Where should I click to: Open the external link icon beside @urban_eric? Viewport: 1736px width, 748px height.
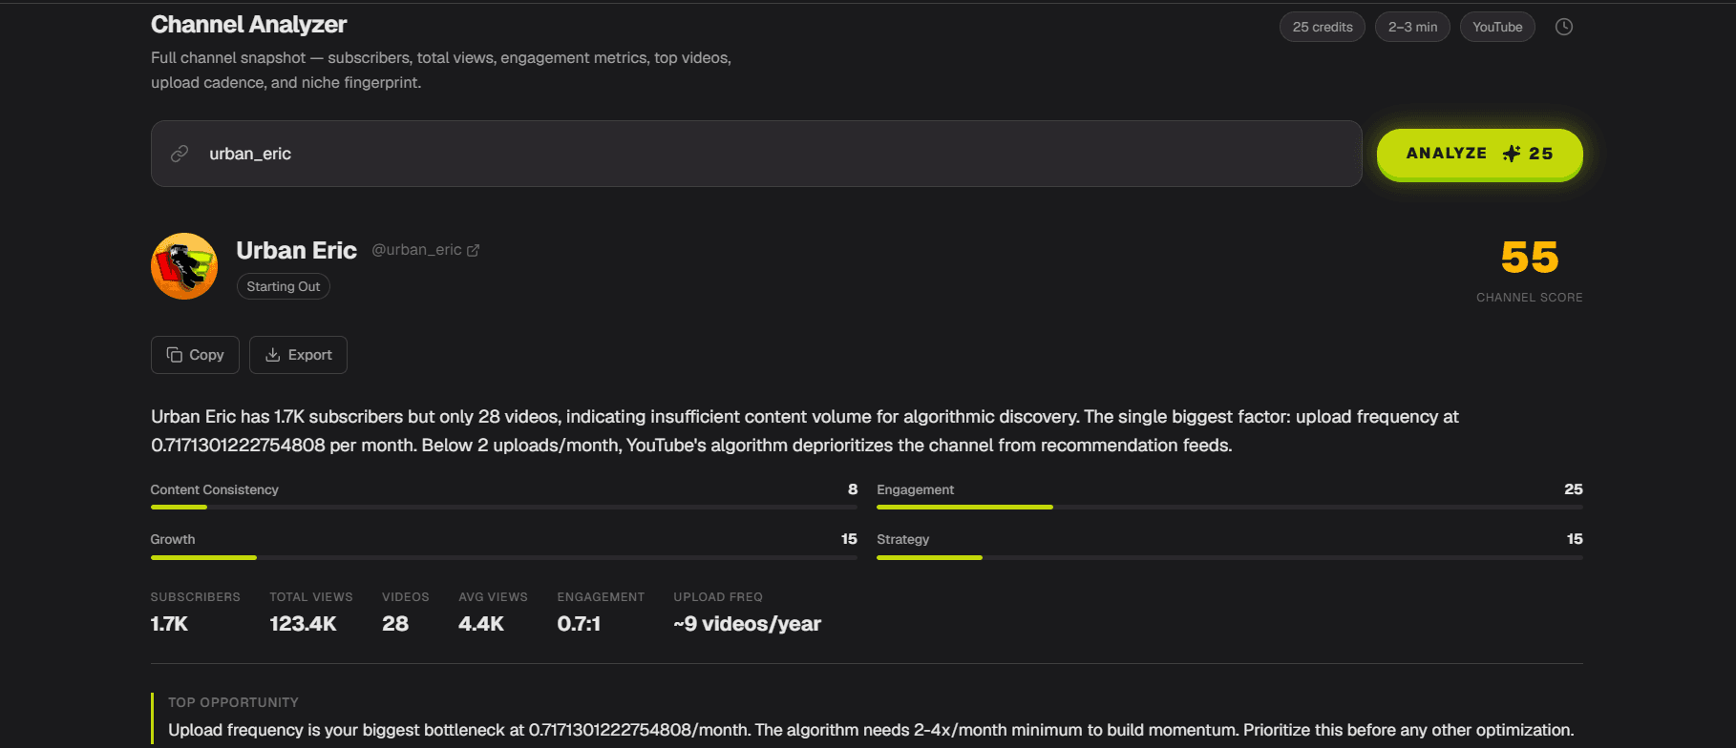point(473,250)
